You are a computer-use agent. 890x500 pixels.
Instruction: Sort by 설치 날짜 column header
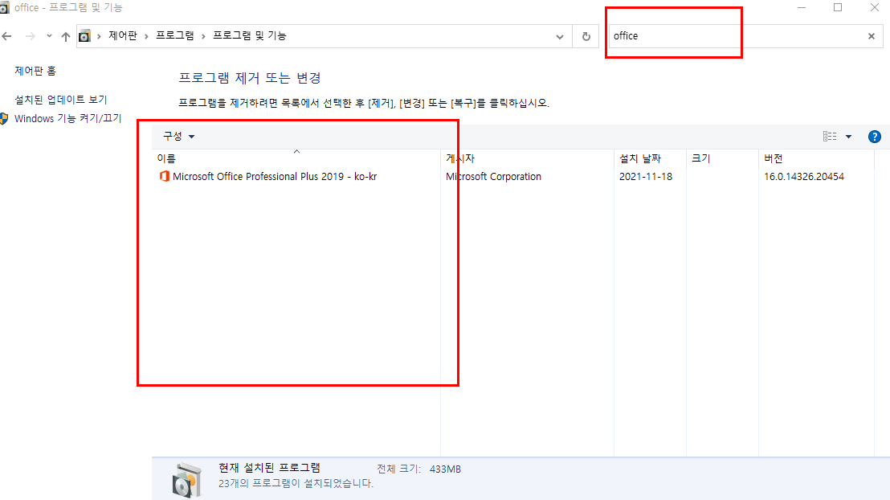pyautogui.click(x=650, y=158)
